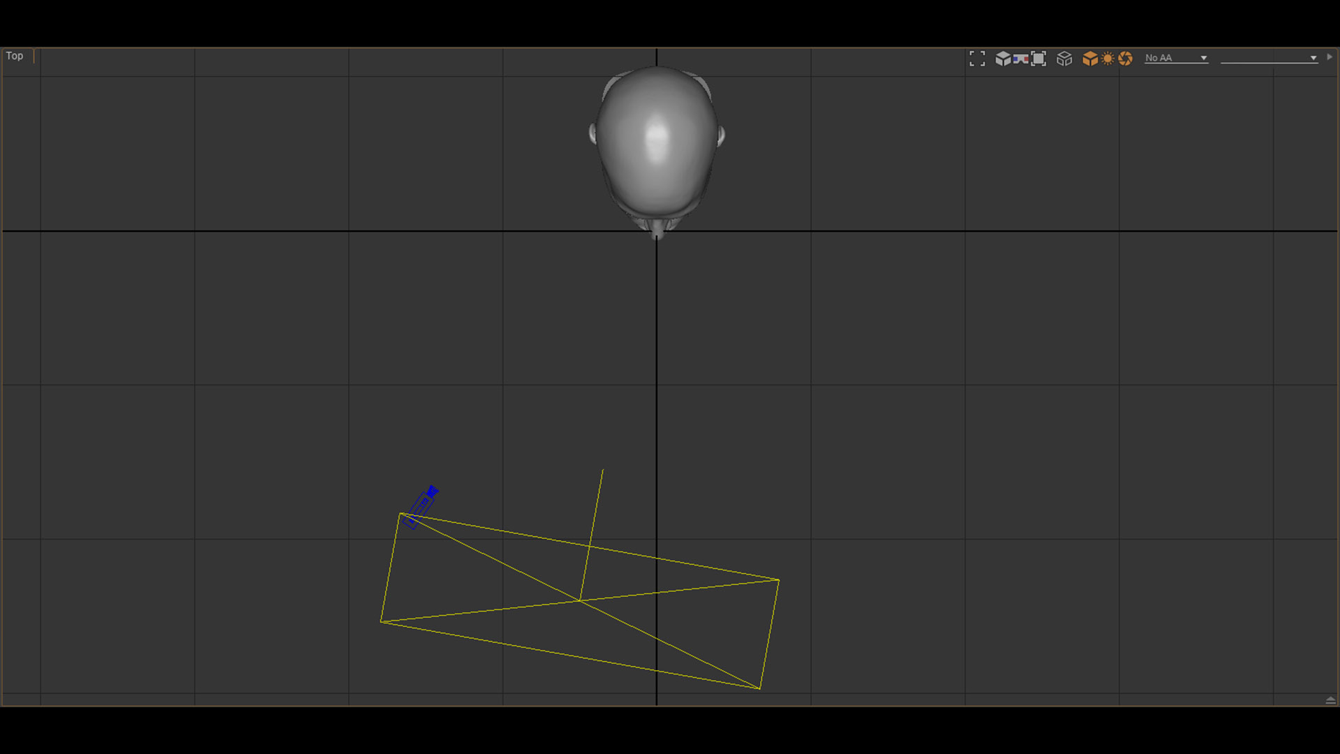Click the frame-all brackets icon
The image size is (1340, 754).
click(977, 59)
